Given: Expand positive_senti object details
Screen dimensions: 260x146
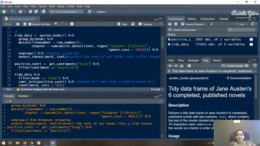Looking at the screenshot, I should point(169,39).
